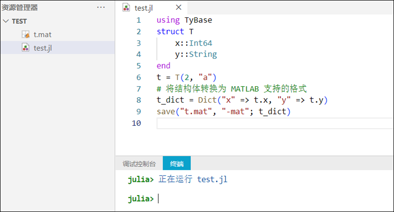Click the 'end' keyword on line 5

pyautogui.click(x=164, y=66)
